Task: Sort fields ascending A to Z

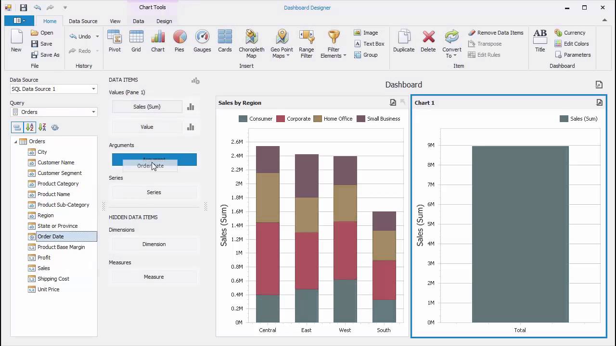Action: pos(30,127)
